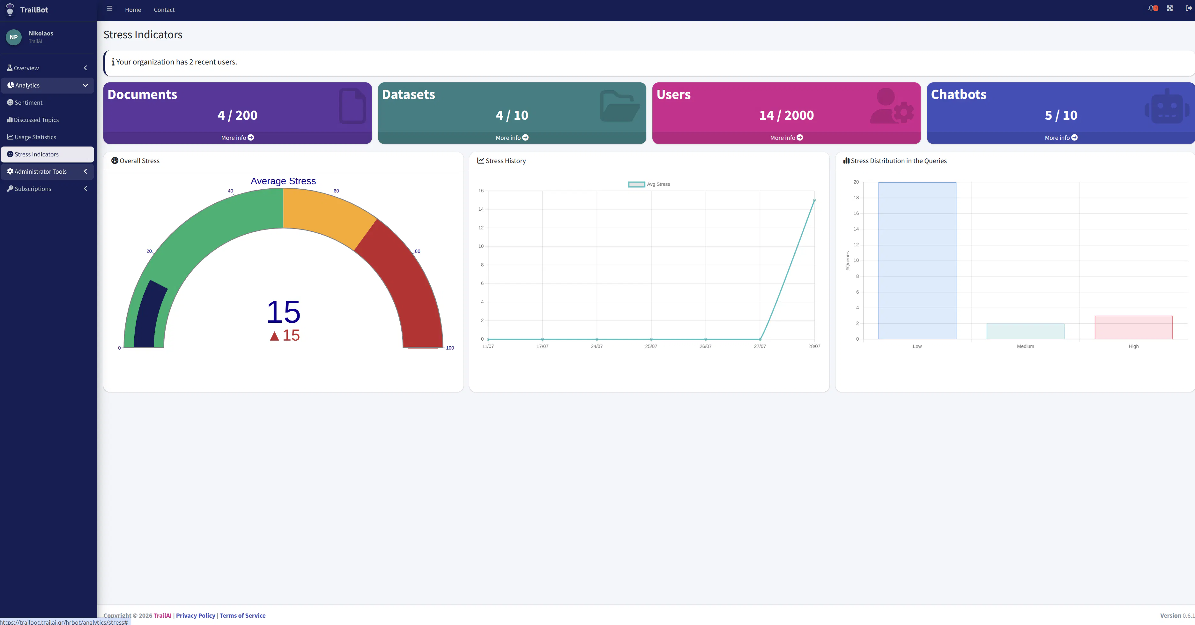Click the Stress History chart icon
Viewport: 1195px width, 625px height.
(481, 161)
